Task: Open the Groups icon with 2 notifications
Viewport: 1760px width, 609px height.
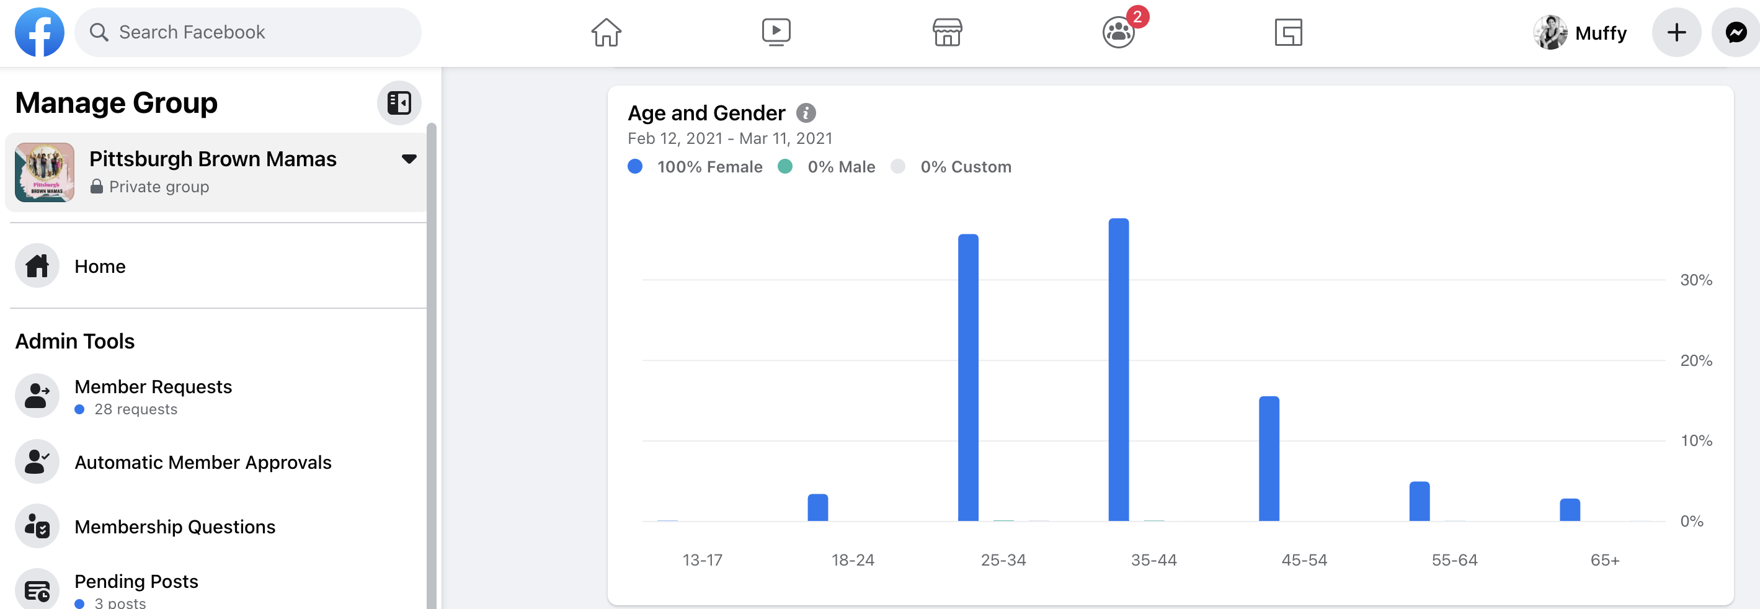Action: 1119,32
